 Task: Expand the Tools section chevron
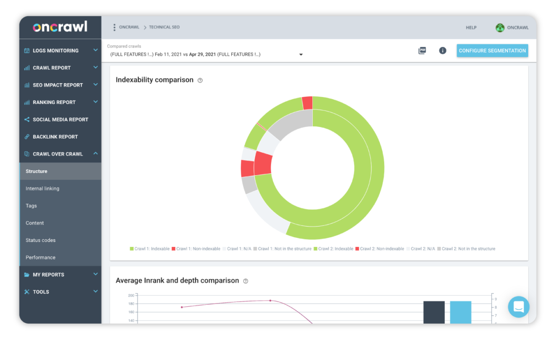point(95,291)
